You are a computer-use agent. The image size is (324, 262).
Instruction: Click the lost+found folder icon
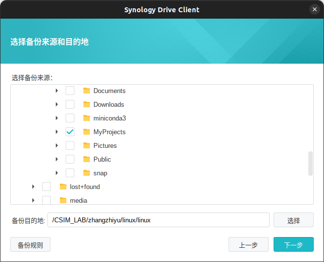point(63,187)
